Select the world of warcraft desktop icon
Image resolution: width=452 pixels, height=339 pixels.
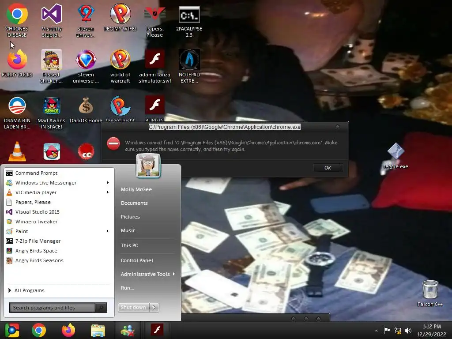(120, 66)
